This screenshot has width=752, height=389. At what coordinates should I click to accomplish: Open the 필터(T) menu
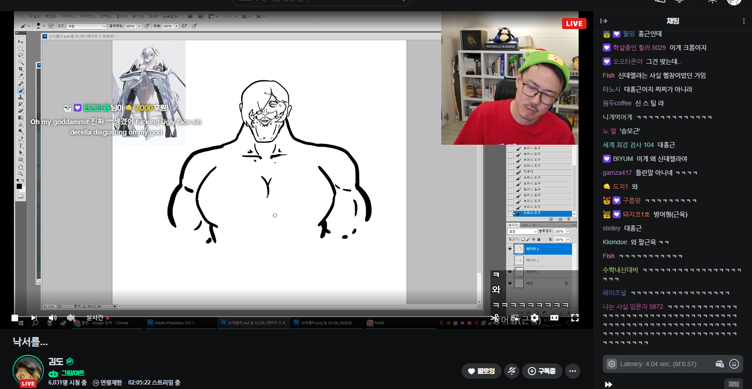click(x=122, y=16)
